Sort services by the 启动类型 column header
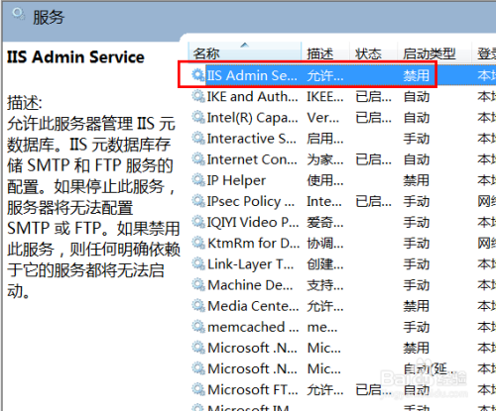The image size is (496, 411). click(434, 53)
